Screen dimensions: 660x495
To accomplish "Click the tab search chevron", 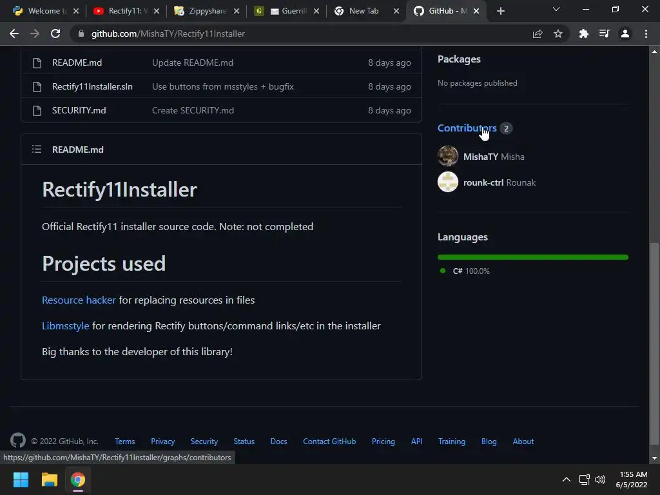I will point(556,9).
